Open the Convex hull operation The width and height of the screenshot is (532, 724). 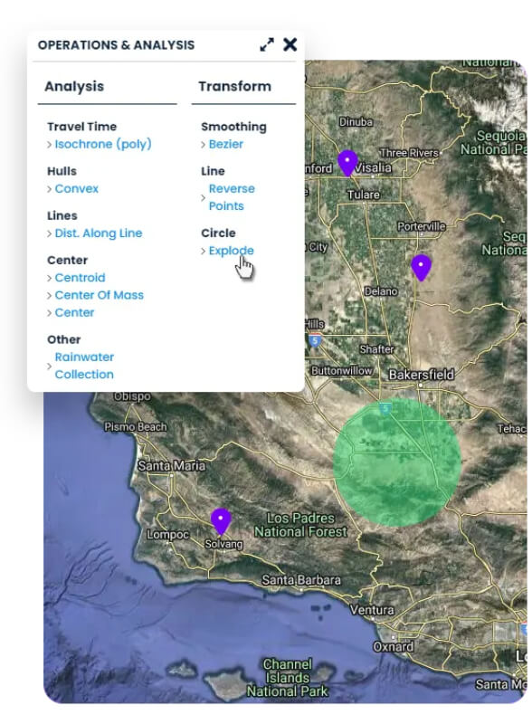coord(77,188)
